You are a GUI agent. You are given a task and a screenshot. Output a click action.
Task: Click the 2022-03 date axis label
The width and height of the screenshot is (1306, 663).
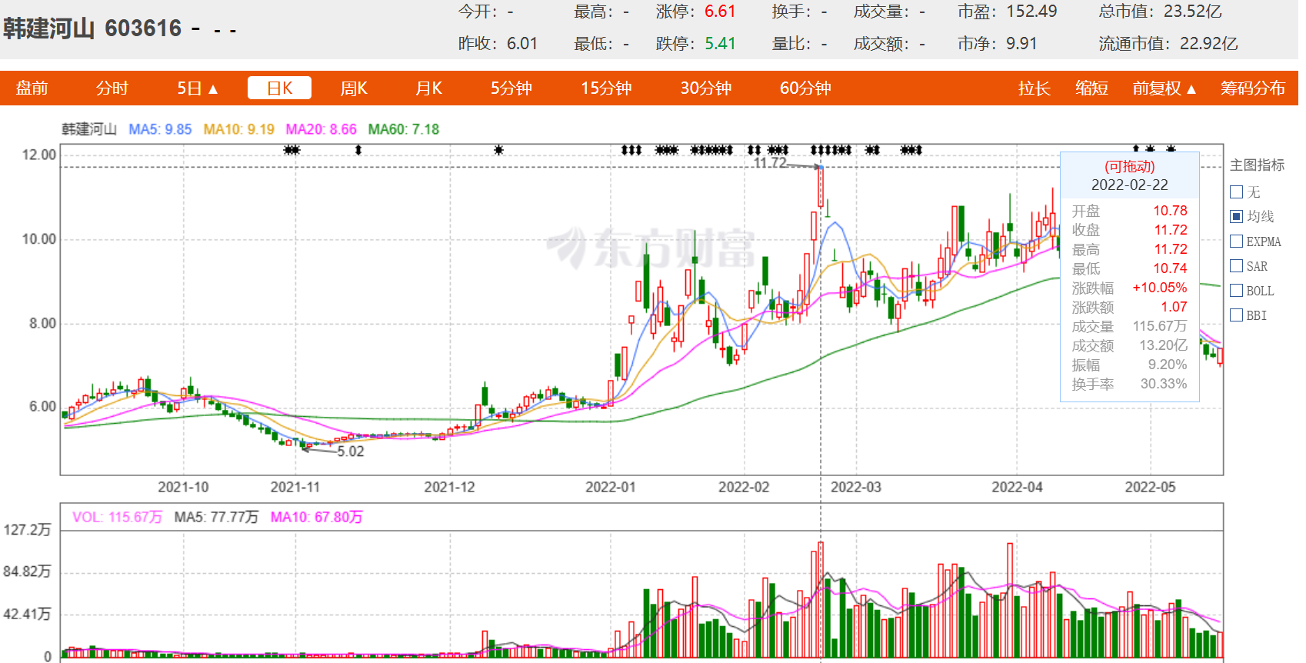[x=855, y=487]
